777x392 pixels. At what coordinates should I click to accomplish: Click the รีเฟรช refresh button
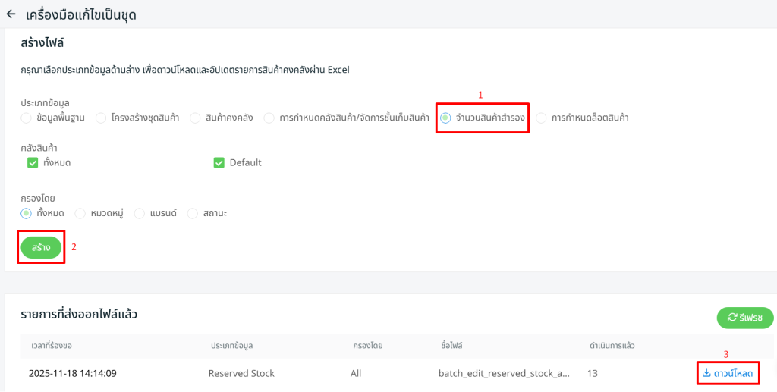[x=744, y=318]
